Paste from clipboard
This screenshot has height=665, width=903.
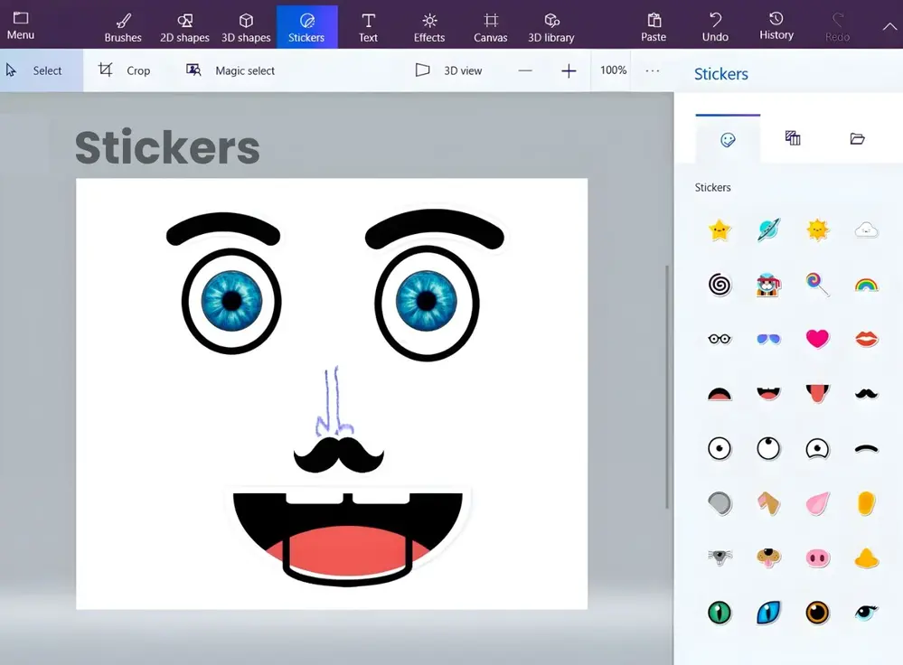coord(653,26)
